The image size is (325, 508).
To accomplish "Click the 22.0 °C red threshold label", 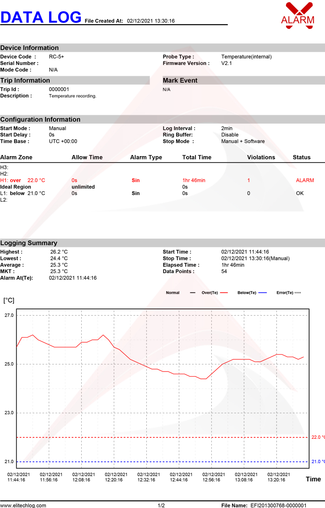I will pos(318,437).
